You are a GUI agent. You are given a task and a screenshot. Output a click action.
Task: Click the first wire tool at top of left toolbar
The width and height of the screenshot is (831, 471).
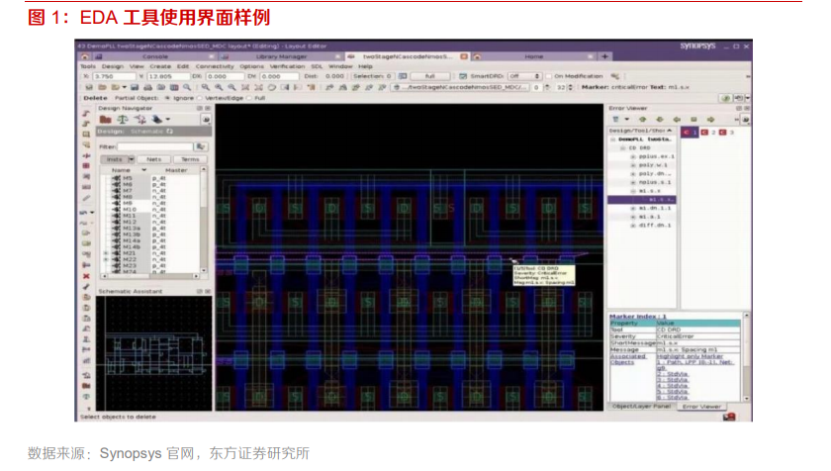[x=86, y=114]
